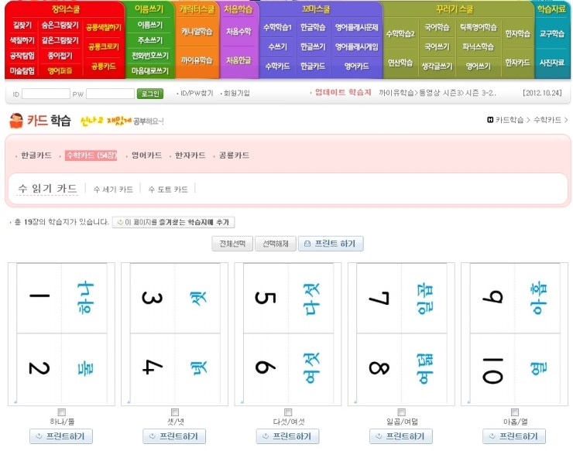573x451 pixels.
Task: Check the 하나/둘 card checkbox
Action: click(x=61, y=412)
